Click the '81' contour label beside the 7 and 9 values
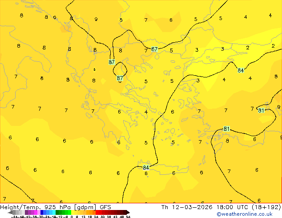 261,110
